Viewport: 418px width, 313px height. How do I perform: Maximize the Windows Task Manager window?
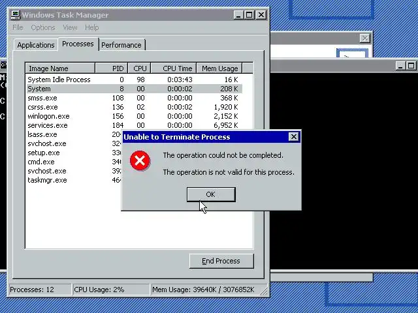click(x=249, y=15)
